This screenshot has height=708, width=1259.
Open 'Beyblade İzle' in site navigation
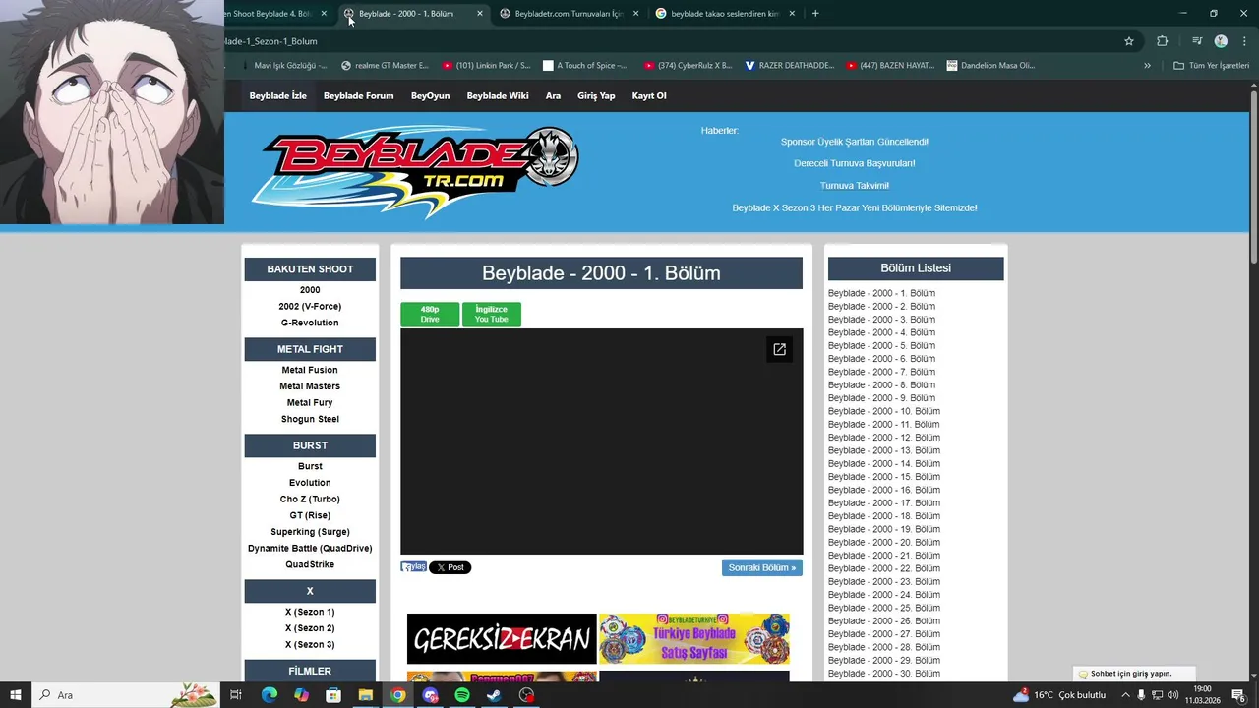coord(277,96)
